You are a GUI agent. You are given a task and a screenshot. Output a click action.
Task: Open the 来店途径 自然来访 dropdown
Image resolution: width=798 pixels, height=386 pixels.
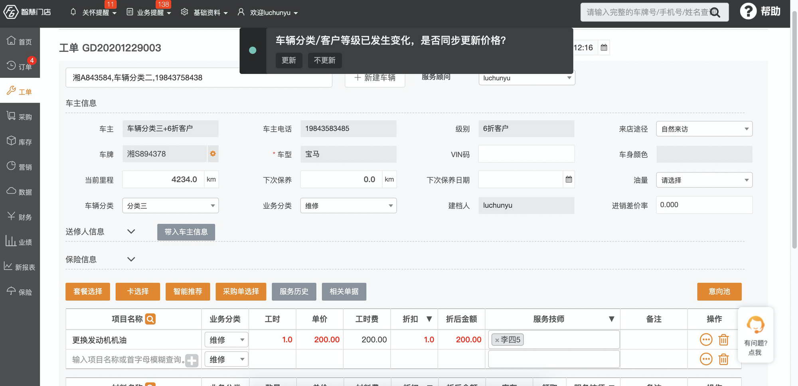click(704, 129)
